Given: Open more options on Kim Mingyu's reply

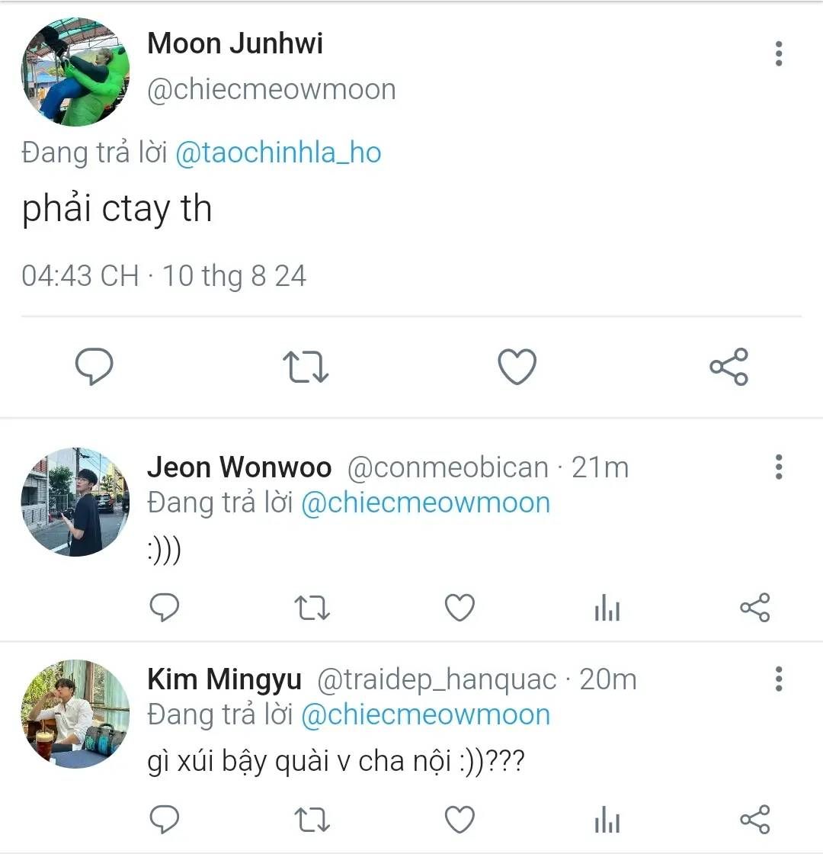Looking at the screenshot, I should coord(778,679).
